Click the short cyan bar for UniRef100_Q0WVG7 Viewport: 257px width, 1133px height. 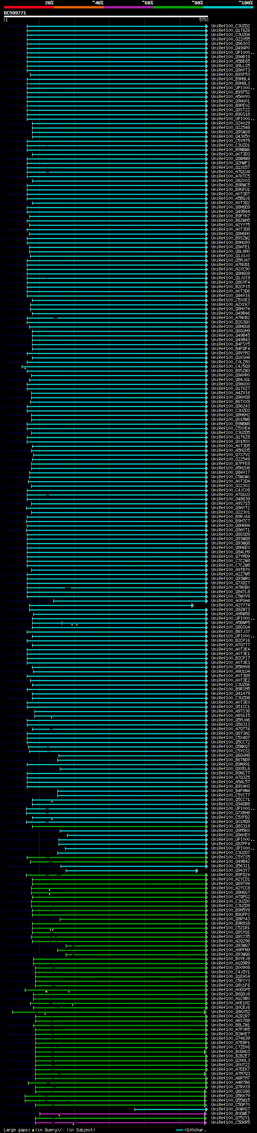tap(171, 1109)
